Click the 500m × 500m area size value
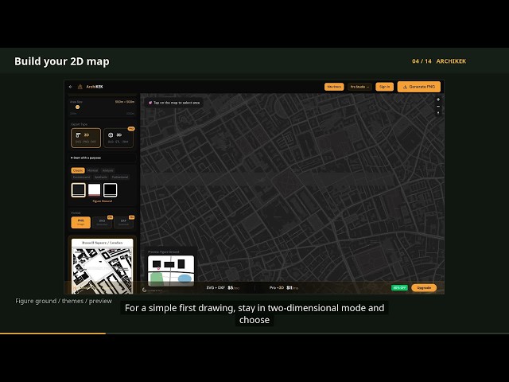Image resolution: width=509 pixels, height=382 pixels. 125,102
